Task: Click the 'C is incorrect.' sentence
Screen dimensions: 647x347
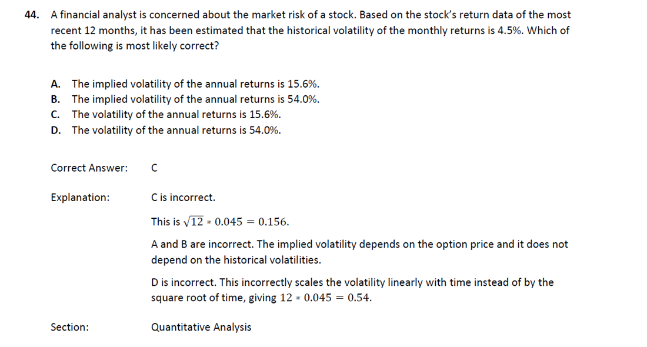Action: click(183, 198)
